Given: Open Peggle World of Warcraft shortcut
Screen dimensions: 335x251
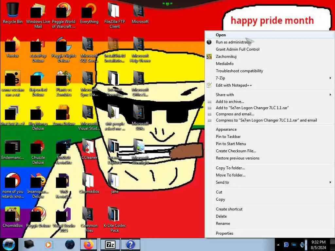Looking at the screenshot, I should click(63, 15).
